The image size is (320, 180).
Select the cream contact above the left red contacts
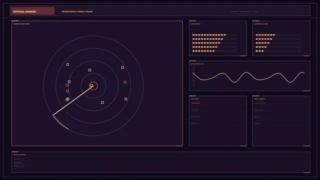(69, 81)
